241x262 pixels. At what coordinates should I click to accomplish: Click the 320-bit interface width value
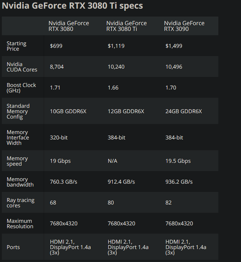pos(59,138)
